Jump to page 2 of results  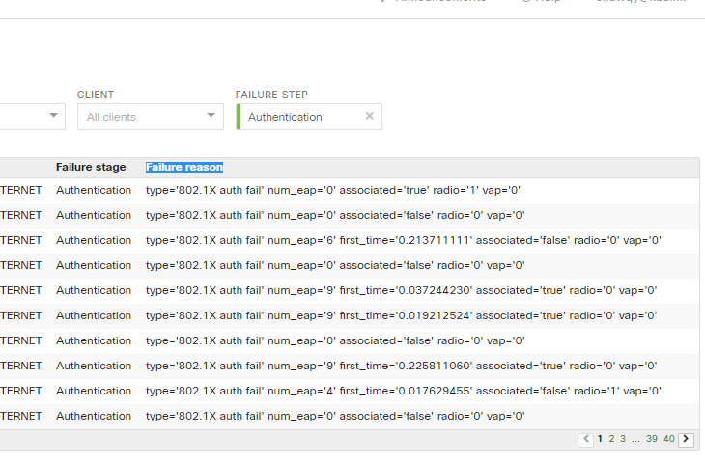[x=611, y=439]
